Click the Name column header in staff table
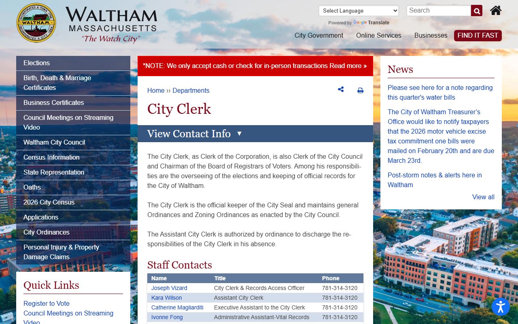This screenshot has width=518, height=324. pyautogui.click(x=159, y=278)
